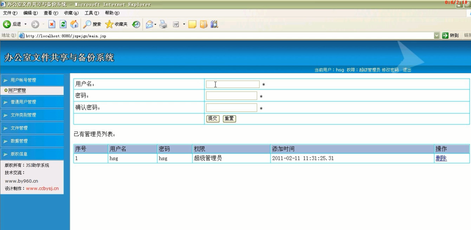This screenshot has height=230, width=471.
Task: Click the Edit with Word icon
Action: point(176,24)
